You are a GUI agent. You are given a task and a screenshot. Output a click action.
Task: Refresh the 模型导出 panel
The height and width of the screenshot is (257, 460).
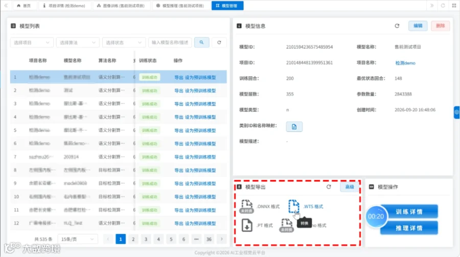(329, 186)
